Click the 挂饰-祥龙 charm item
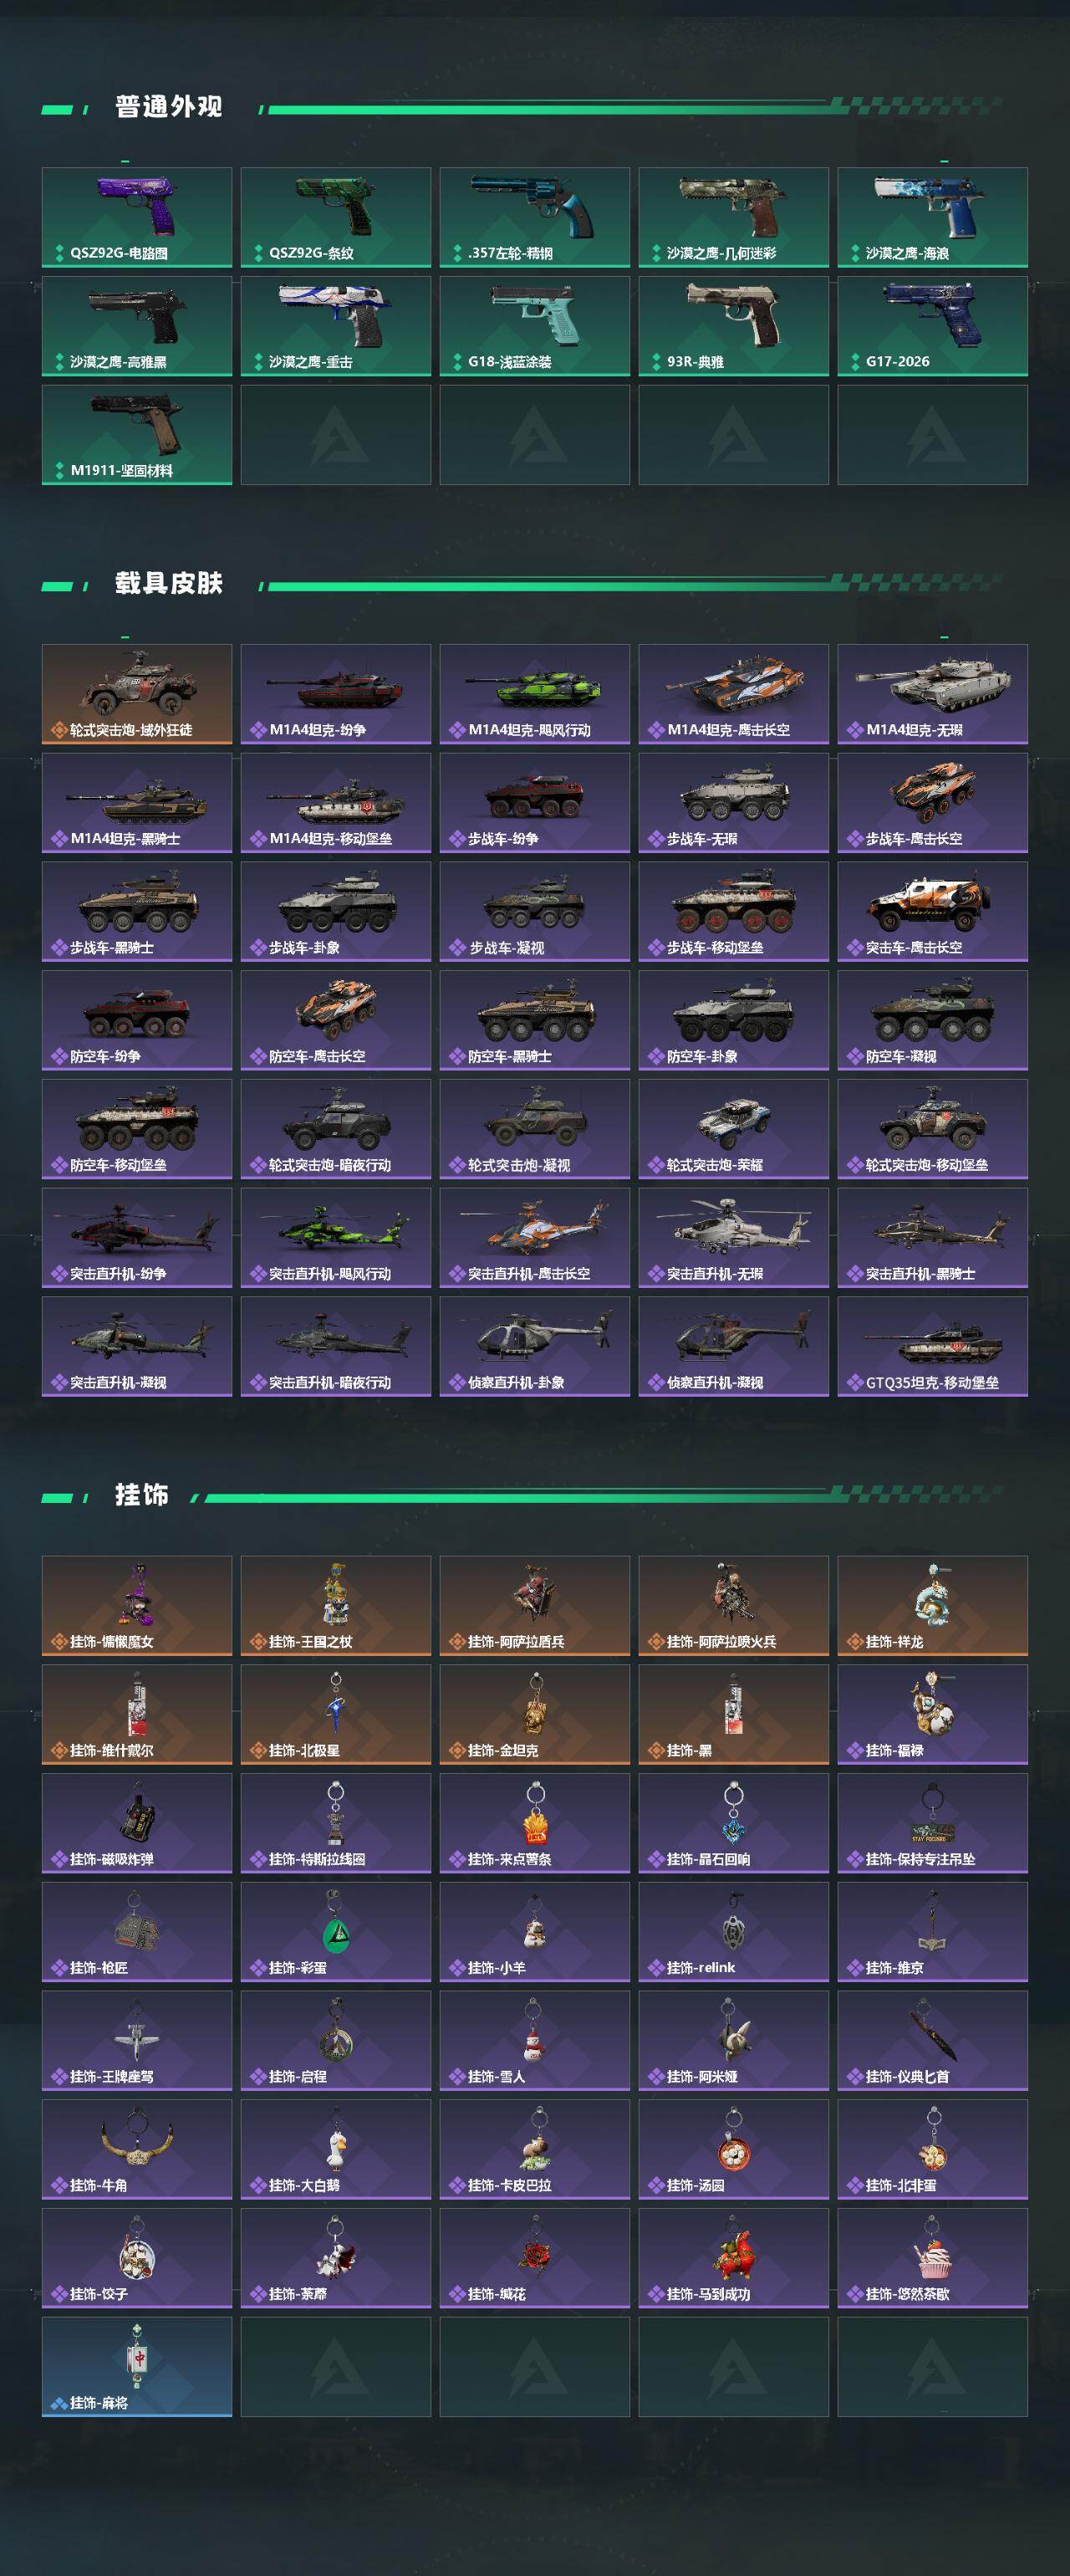 (932, 1606)
